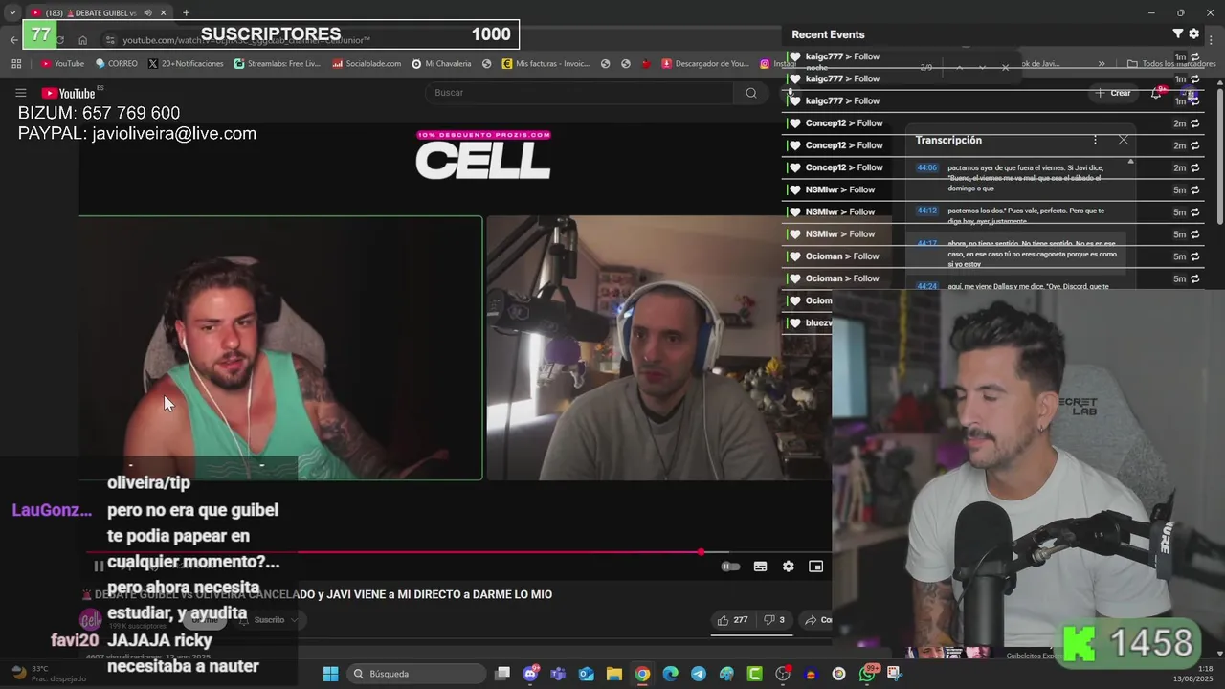Open Chrome tab search dropdown
This screenshot has width=1225, height=689.
coord(11,12)
